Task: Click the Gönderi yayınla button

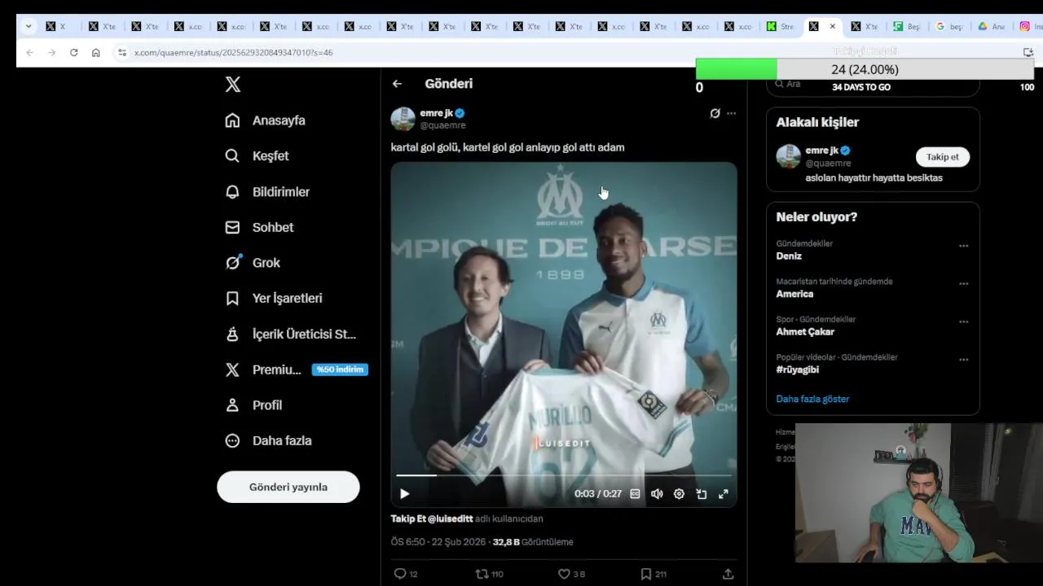Action: pyautogui.click(x=288, y=487)
